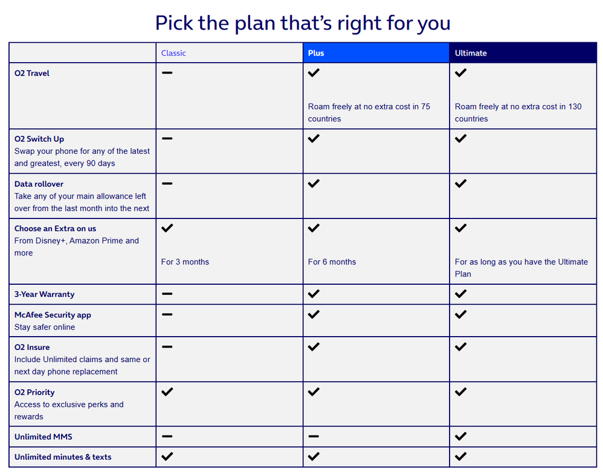Click the Plus dash for Unlimited MMS

tap(314, 436)
